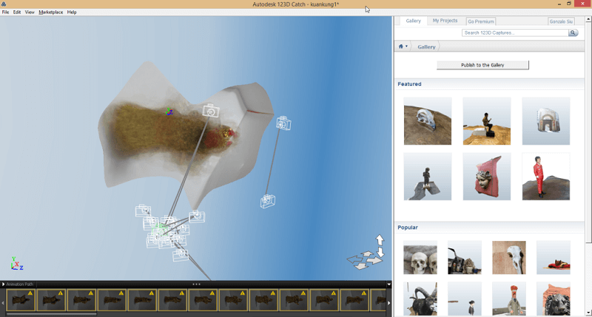Click the gallery panel scroll-down arrow

[588, 313]
